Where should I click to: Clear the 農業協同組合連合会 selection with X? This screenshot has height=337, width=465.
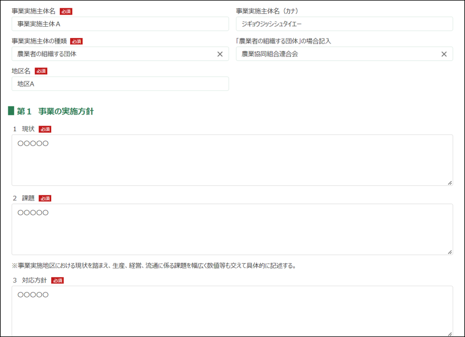444,54
